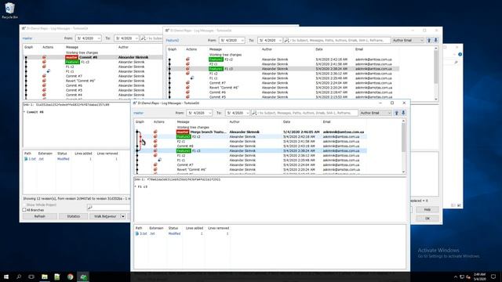
Task: Click green 'Feature1' label on F1 c3, front window
Action: (x=184, y=150)
